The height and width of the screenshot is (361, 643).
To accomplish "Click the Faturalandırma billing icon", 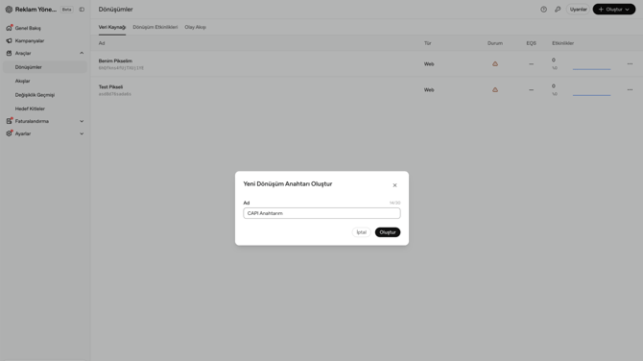I will pos(9,121).
